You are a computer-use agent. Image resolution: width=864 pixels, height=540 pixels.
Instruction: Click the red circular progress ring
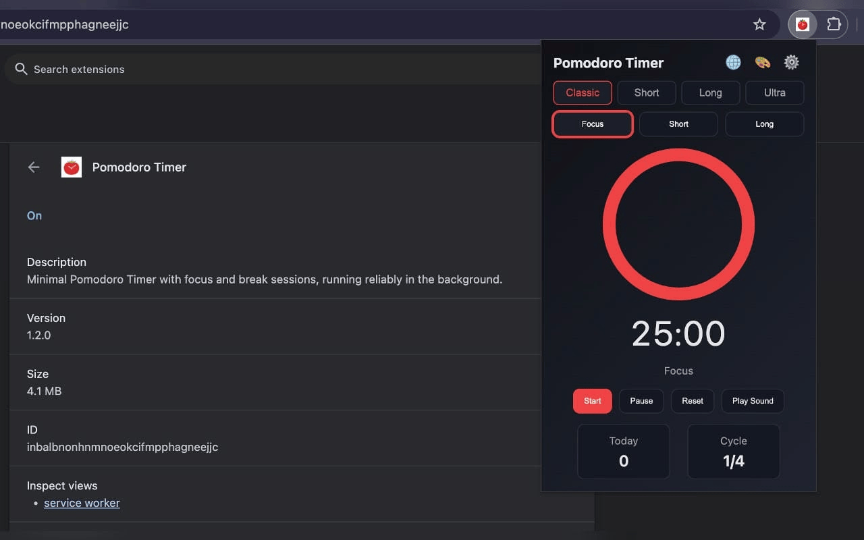click(678, 224)
